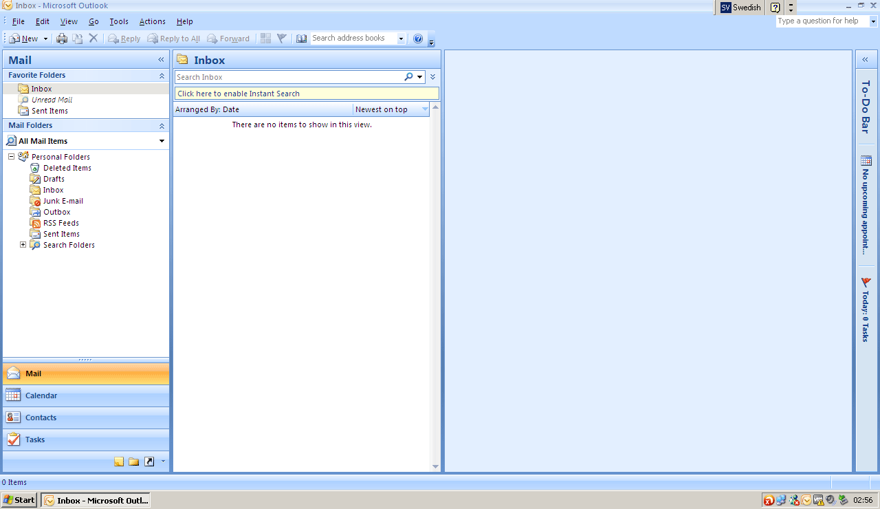Viewport: 880px width, 509px height.
Task: Click the Type a question for help box
Action: coord(822,21)
